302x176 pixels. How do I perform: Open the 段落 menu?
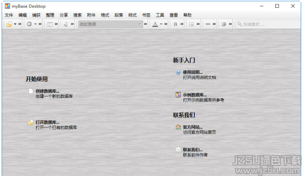click(x=119, y=15)
